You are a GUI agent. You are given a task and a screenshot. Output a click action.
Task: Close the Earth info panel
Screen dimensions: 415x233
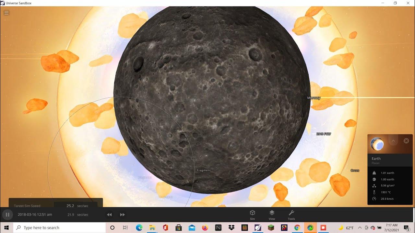click(x=406, y=141)
